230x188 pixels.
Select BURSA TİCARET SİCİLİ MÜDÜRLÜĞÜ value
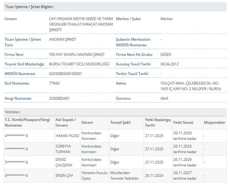79,64
